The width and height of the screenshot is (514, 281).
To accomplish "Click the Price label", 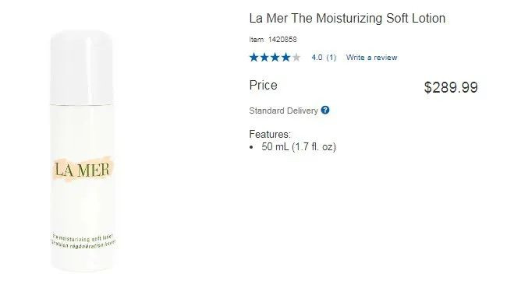I will pos(263,85).
